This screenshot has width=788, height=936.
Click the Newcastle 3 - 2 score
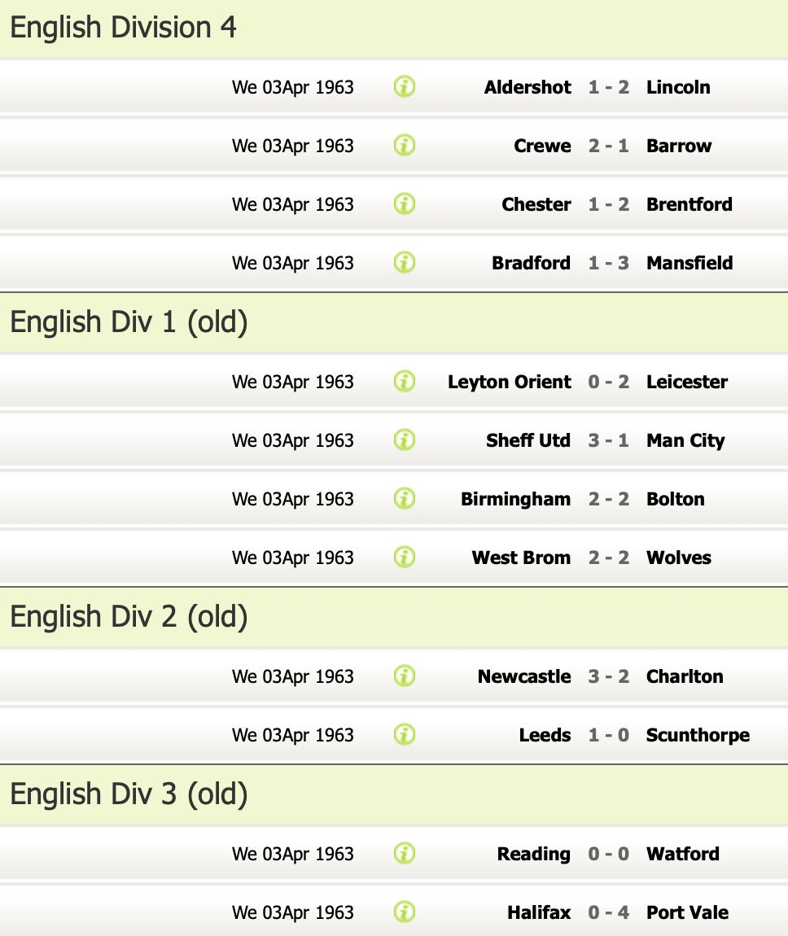609,676
